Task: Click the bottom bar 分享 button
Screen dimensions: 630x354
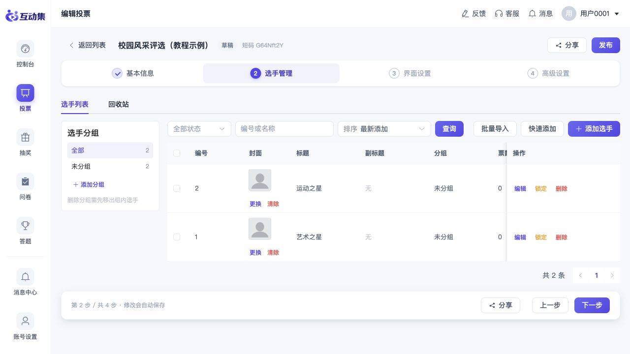Action: point(501,305)
